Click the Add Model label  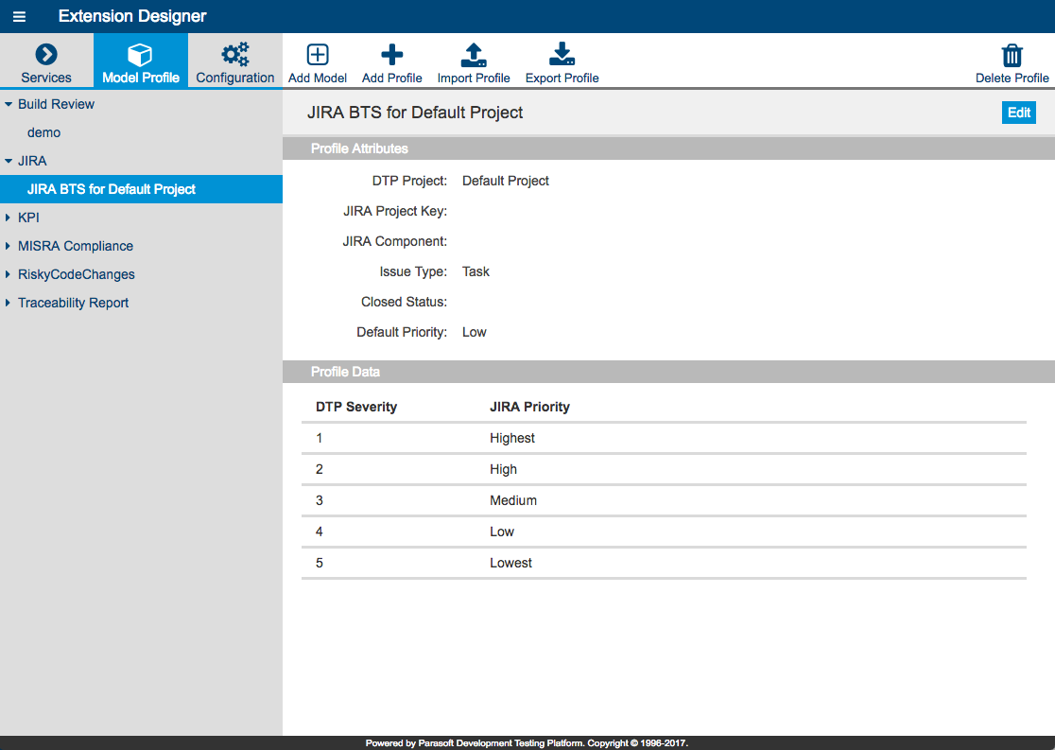click(318, 78)
